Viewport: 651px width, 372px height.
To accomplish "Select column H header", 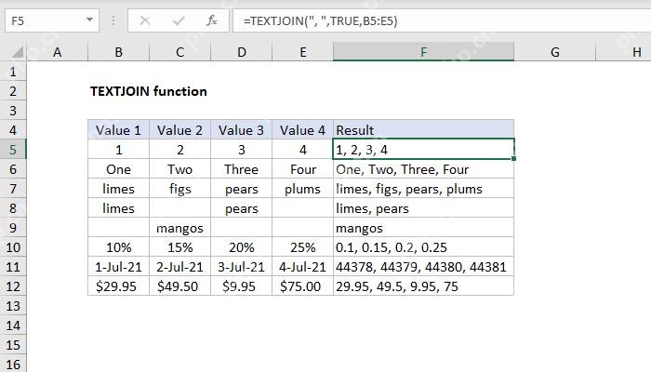I will point(623,52).
